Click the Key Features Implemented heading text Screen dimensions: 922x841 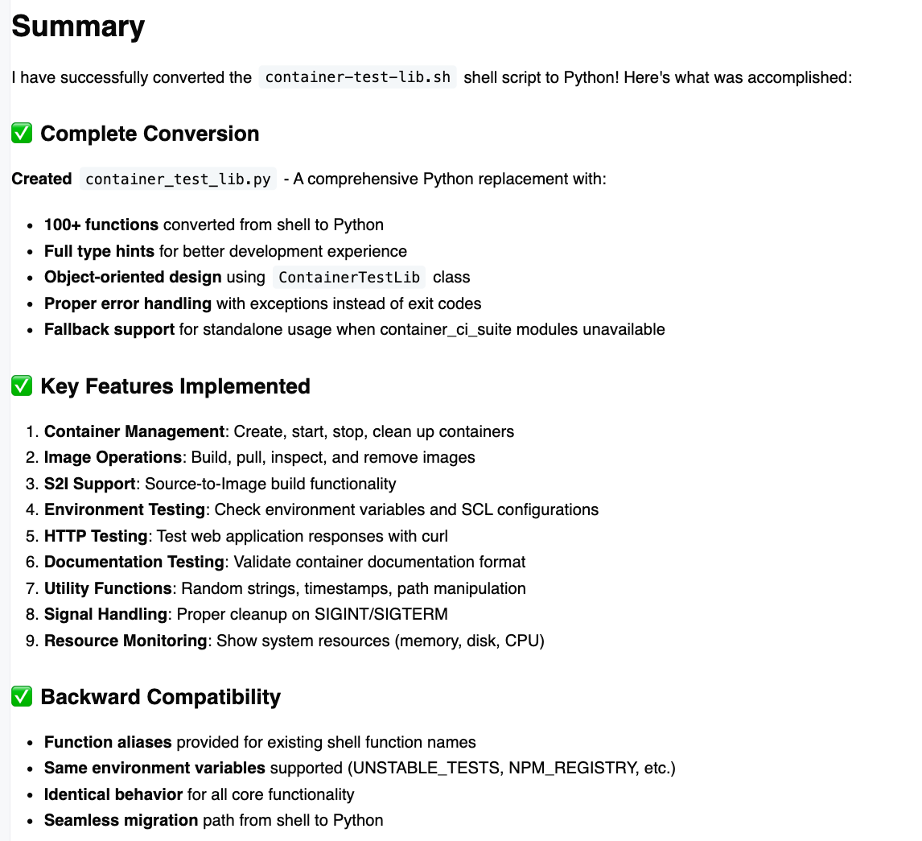coord(175,386)
